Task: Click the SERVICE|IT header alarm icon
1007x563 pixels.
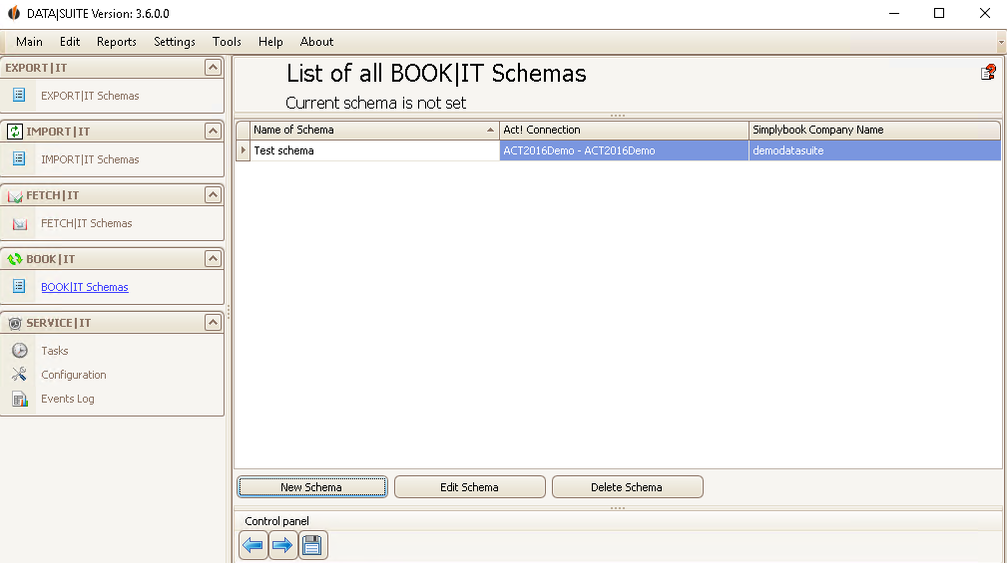Action: [x=15, y=323]
